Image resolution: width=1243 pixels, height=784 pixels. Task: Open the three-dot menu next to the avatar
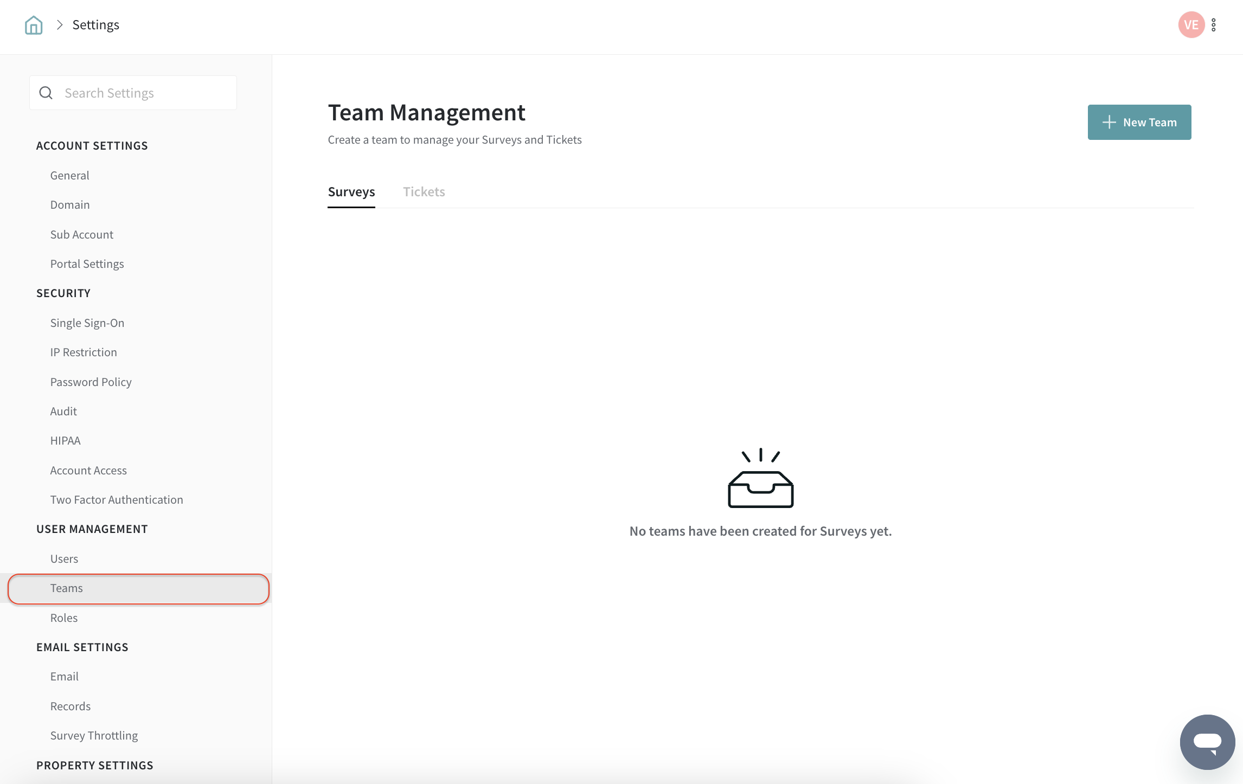(1213, 25)
